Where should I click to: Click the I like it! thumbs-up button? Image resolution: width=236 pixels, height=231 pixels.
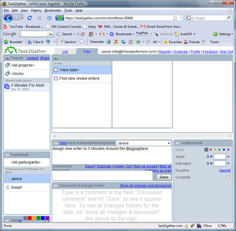click(36, 42)
